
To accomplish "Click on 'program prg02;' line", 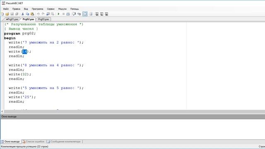I will pos(20,34).
